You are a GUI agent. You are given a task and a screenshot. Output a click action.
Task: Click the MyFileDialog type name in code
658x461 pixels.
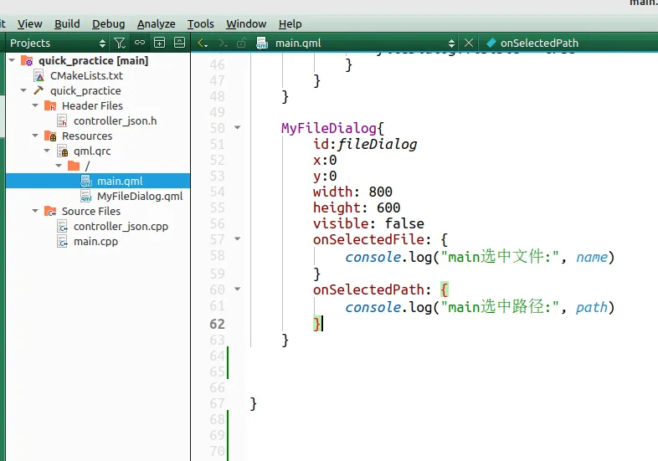[x=329, y=128]
